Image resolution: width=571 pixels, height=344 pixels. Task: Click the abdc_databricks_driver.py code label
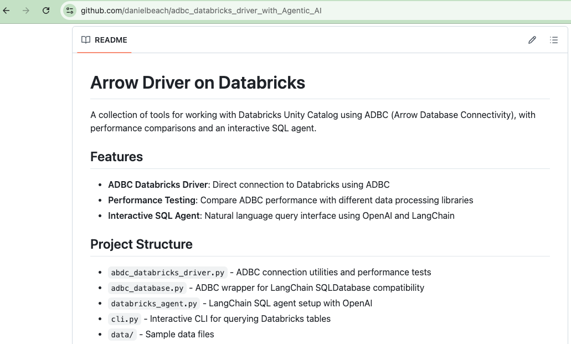coord(167,273)
